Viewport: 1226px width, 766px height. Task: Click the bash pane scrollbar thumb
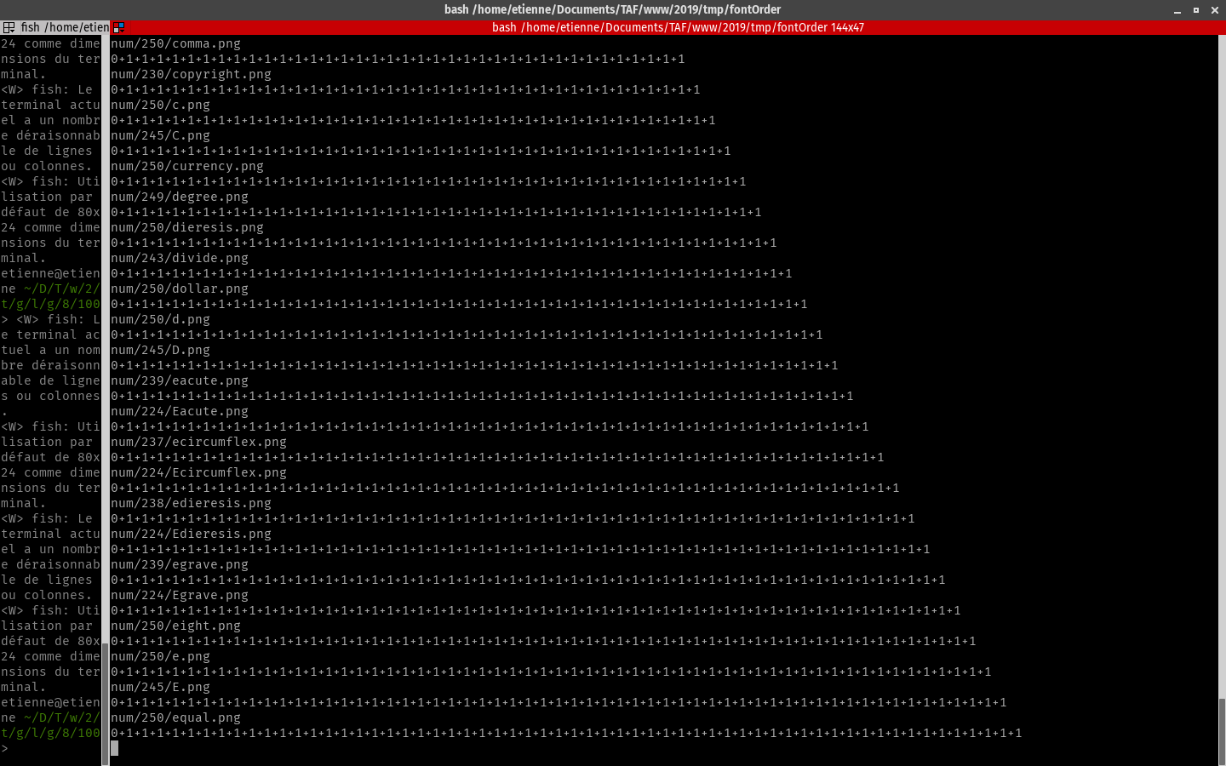tap(1222, 730)
